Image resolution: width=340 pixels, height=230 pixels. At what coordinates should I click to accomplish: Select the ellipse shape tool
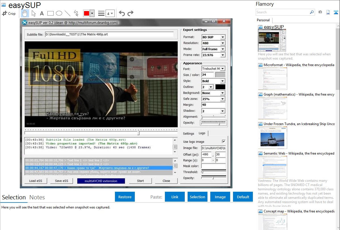pos(59,13)
